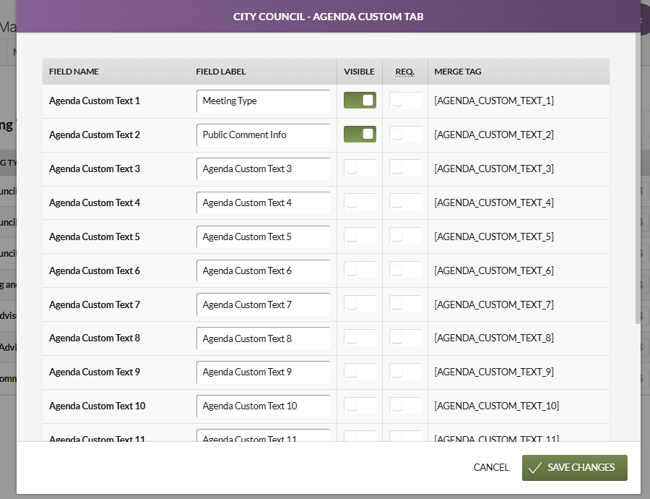Select merge tag [AGENDA_CUSTOM_TEXT_8]
The image size is (650, 499).
coord(494,338)
